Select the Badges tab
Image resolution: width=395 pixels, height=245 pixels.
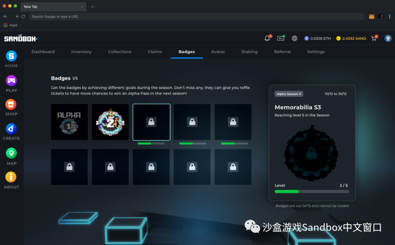point(187,52)
